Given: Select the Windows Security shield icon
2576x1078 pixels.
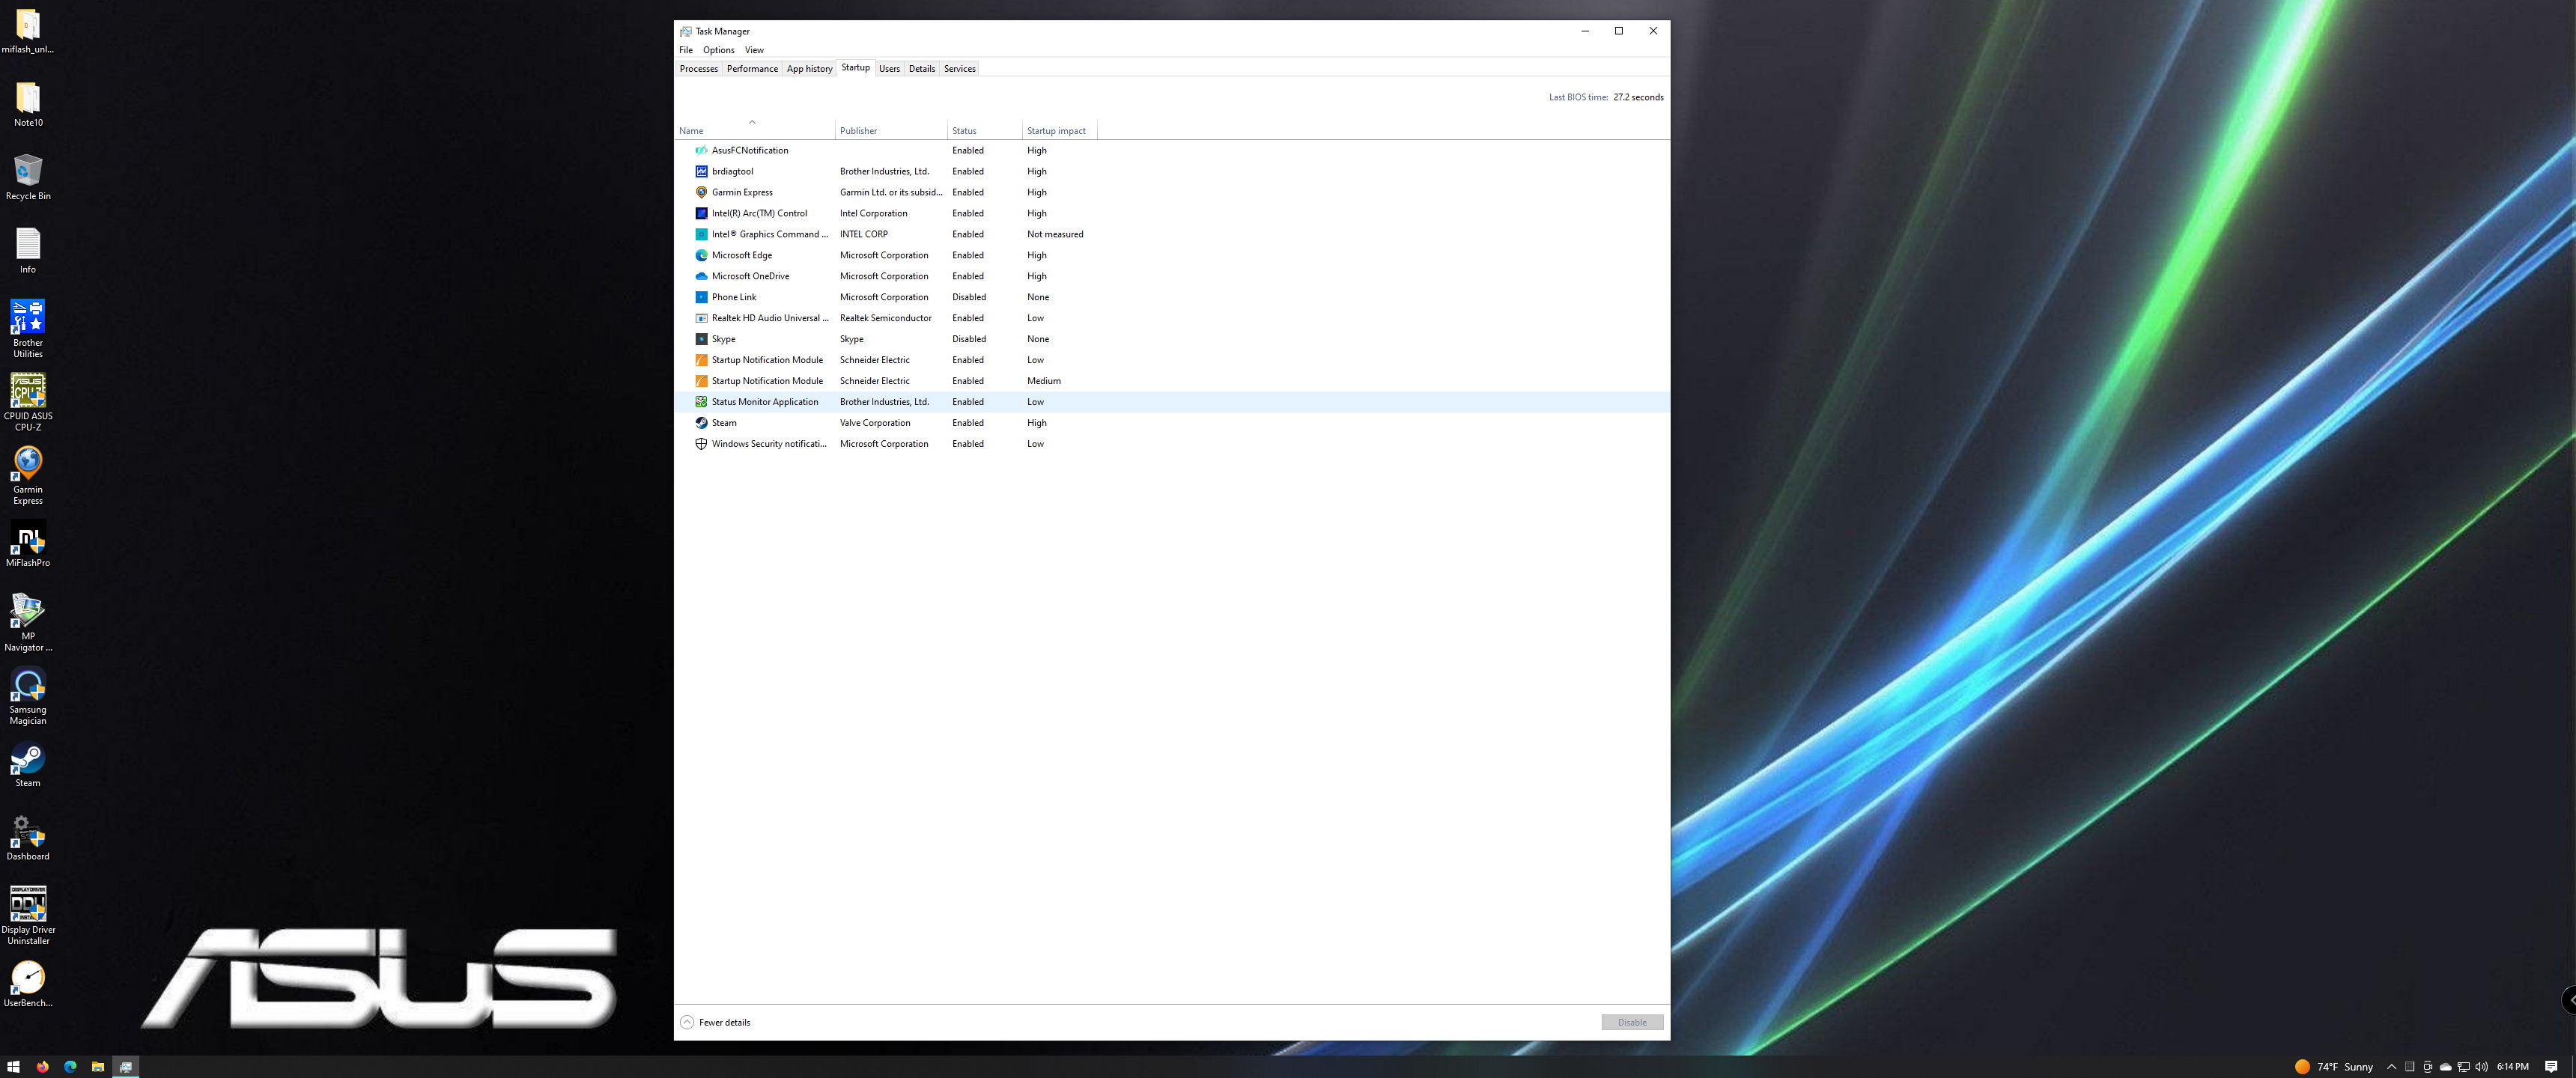Looking at the screenshot, I should 701,444.
